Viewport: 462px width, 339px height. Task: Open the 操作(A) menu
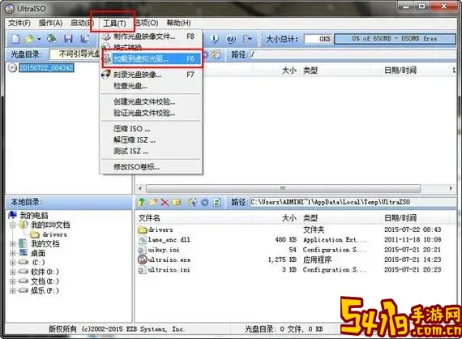51,23
